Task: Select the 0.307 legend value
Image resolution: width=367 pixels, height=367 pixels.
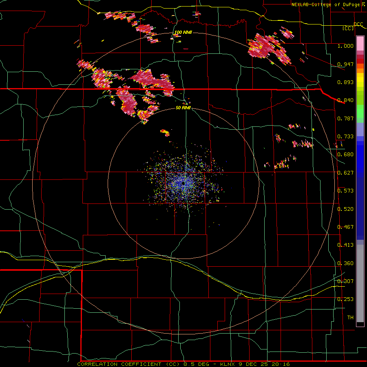Action: [x=345, y=281]
